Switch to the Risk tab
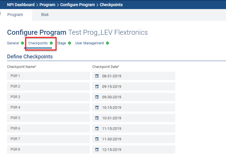 pyautogui.click(x=45, y=15)
